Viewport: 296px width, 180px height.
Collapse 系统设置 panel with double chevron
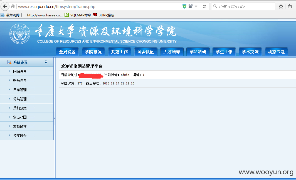point(46,62)
